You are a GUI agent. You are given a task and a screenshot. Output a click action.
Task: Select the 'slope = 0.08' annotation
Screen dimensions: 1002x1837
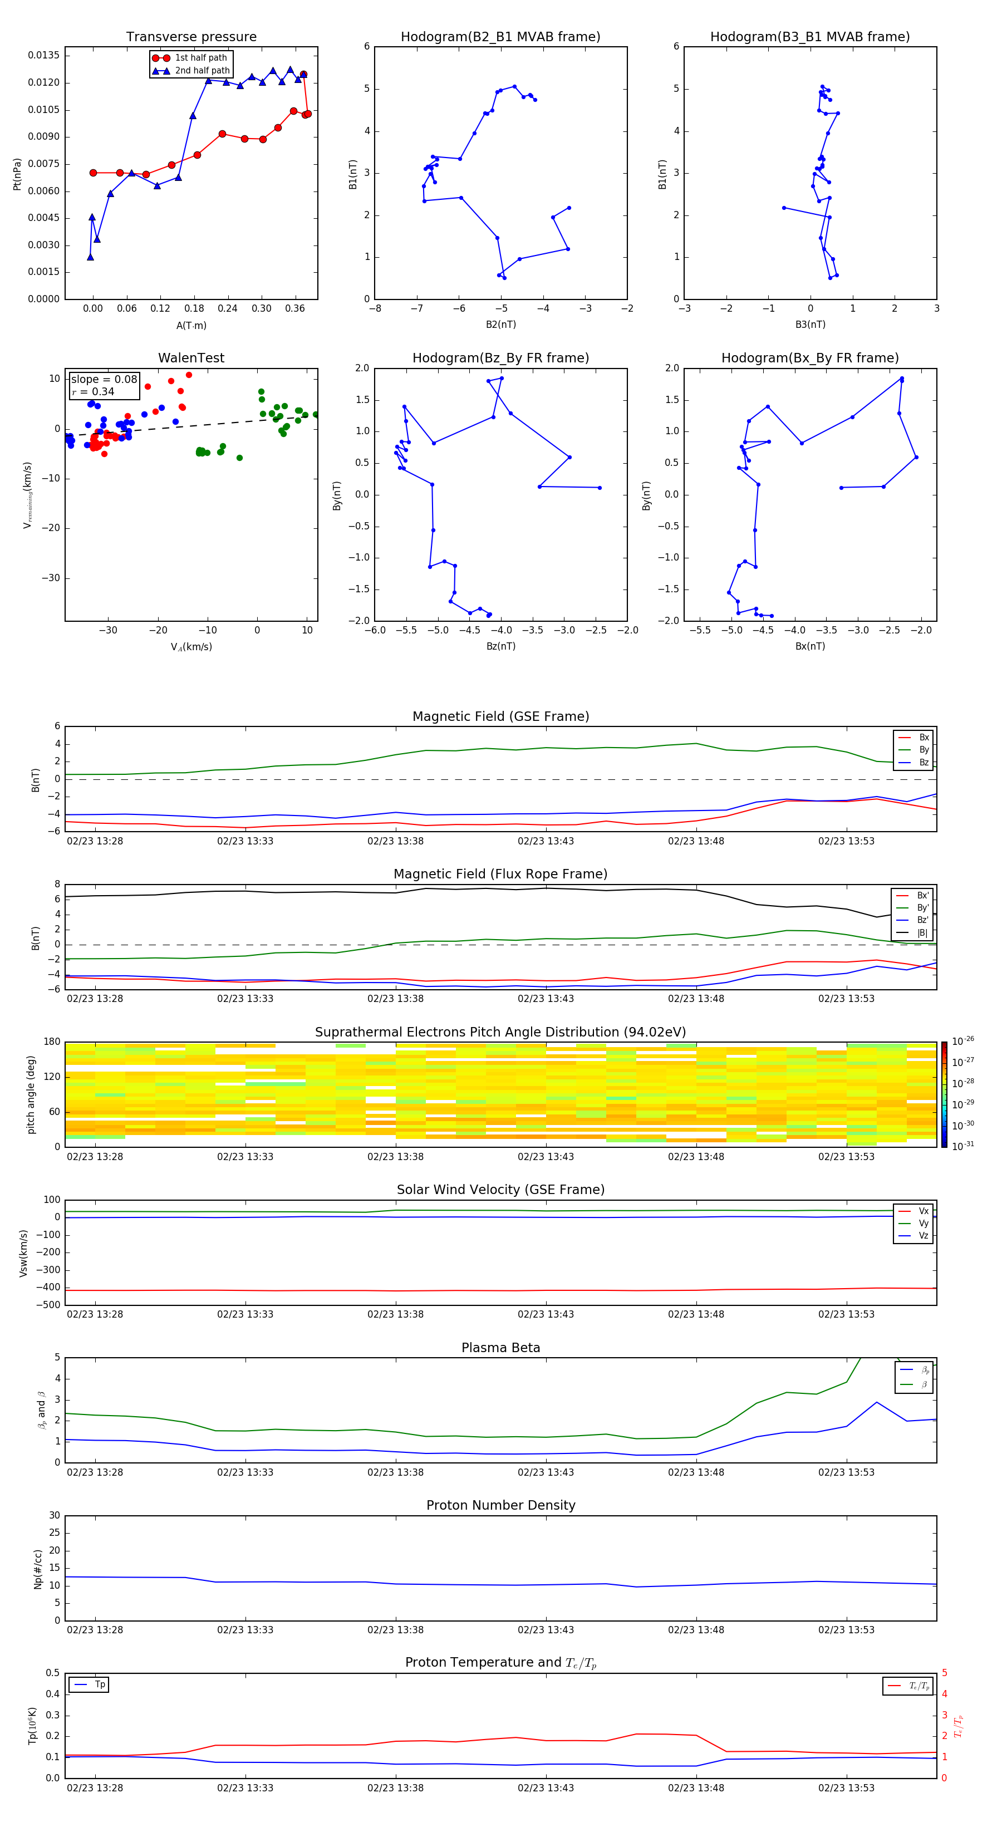[x=104, y=380]
